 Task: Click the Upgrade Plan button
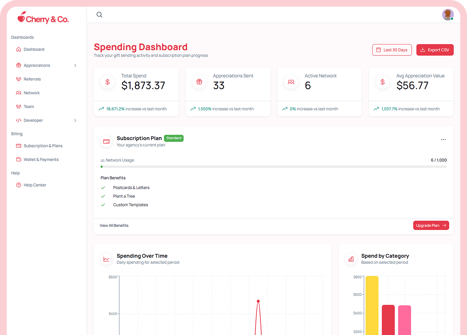pyautogui.click(x=431, y=226)
